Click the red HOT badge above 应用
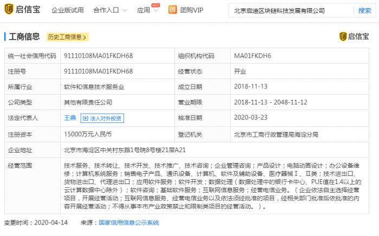 click(x=155, y=5)
